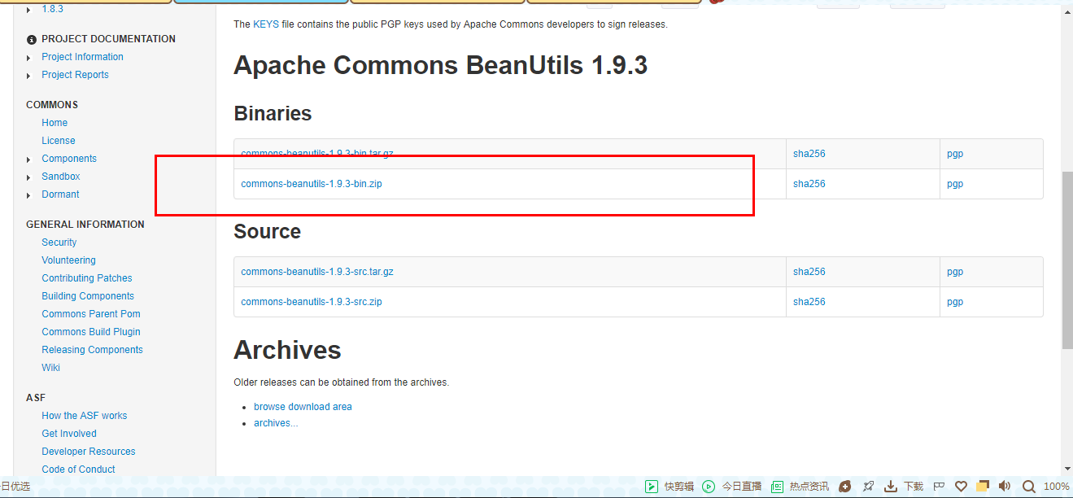Click the 100% zoom level

tap(1056, 487)
